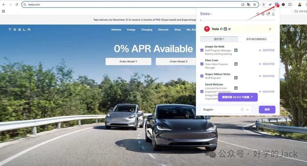The width and height of the screenshot is (307, 166).
Task: Click the purple 保存 save button
Action: click(x=267, y=110)
